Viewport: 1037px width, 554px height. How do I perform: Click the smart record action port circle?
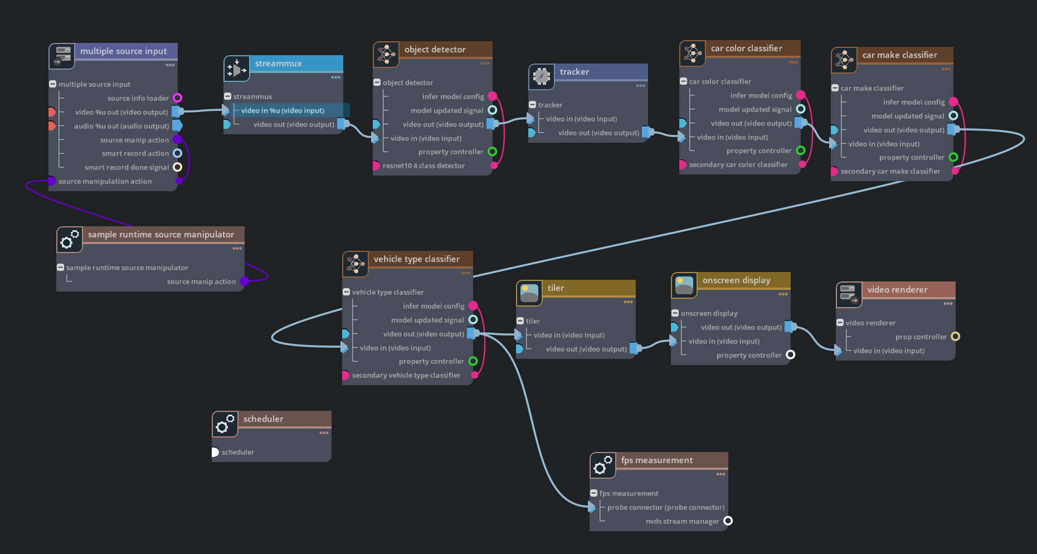[177, 153]
